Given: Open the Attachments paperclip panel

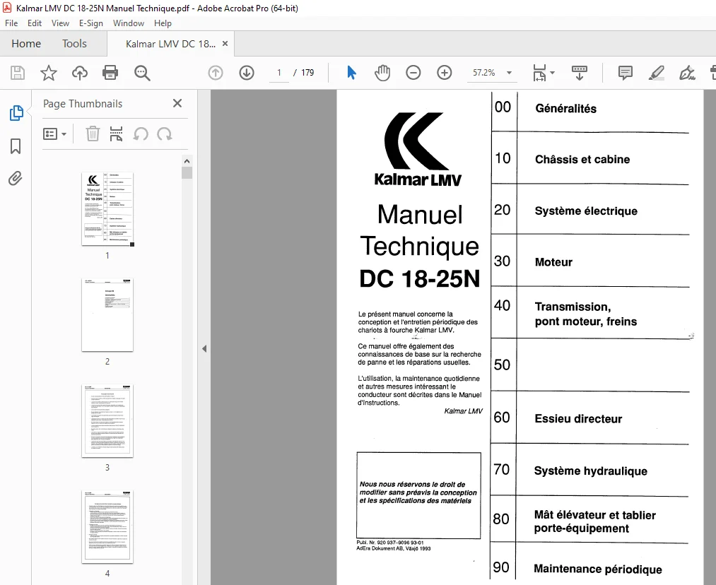Looking at the screenshot, I should [16, 179].
